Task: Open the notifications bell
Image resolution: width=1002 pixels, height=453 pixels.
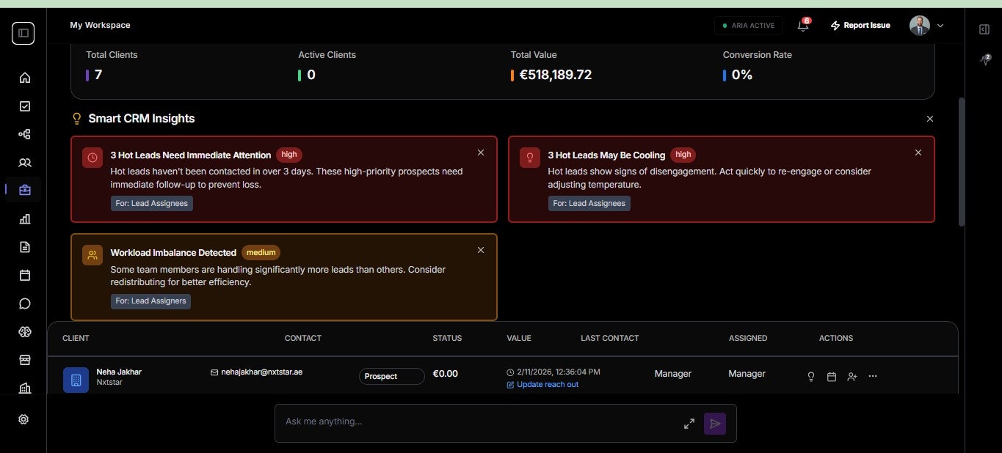Action: pyautogui.click(x=802, y=25)
